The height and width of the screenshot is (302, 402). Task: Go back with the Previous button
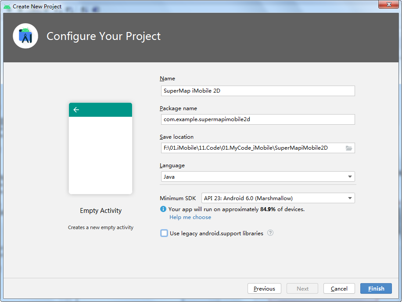(264, 288)
